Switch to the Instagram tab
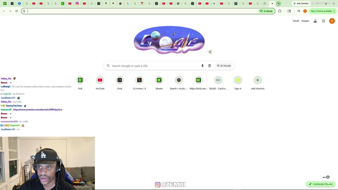 (x=77, y=3)
